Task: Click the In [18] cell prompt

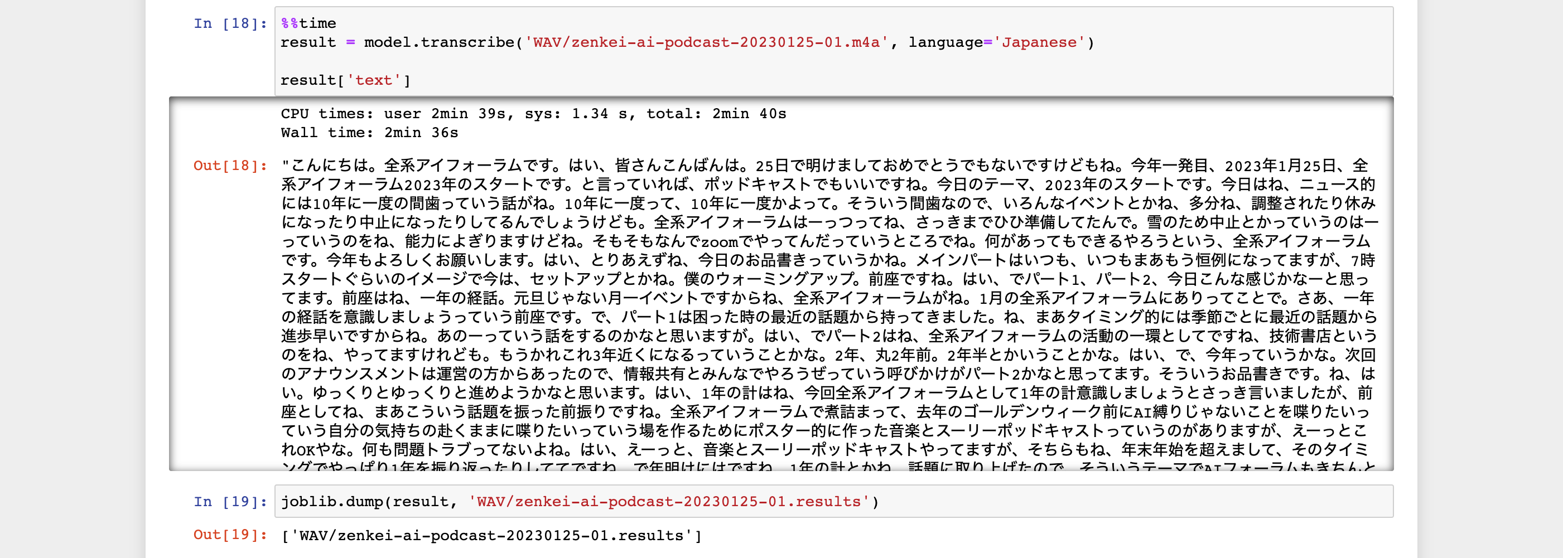Action: tap(230, 23)
